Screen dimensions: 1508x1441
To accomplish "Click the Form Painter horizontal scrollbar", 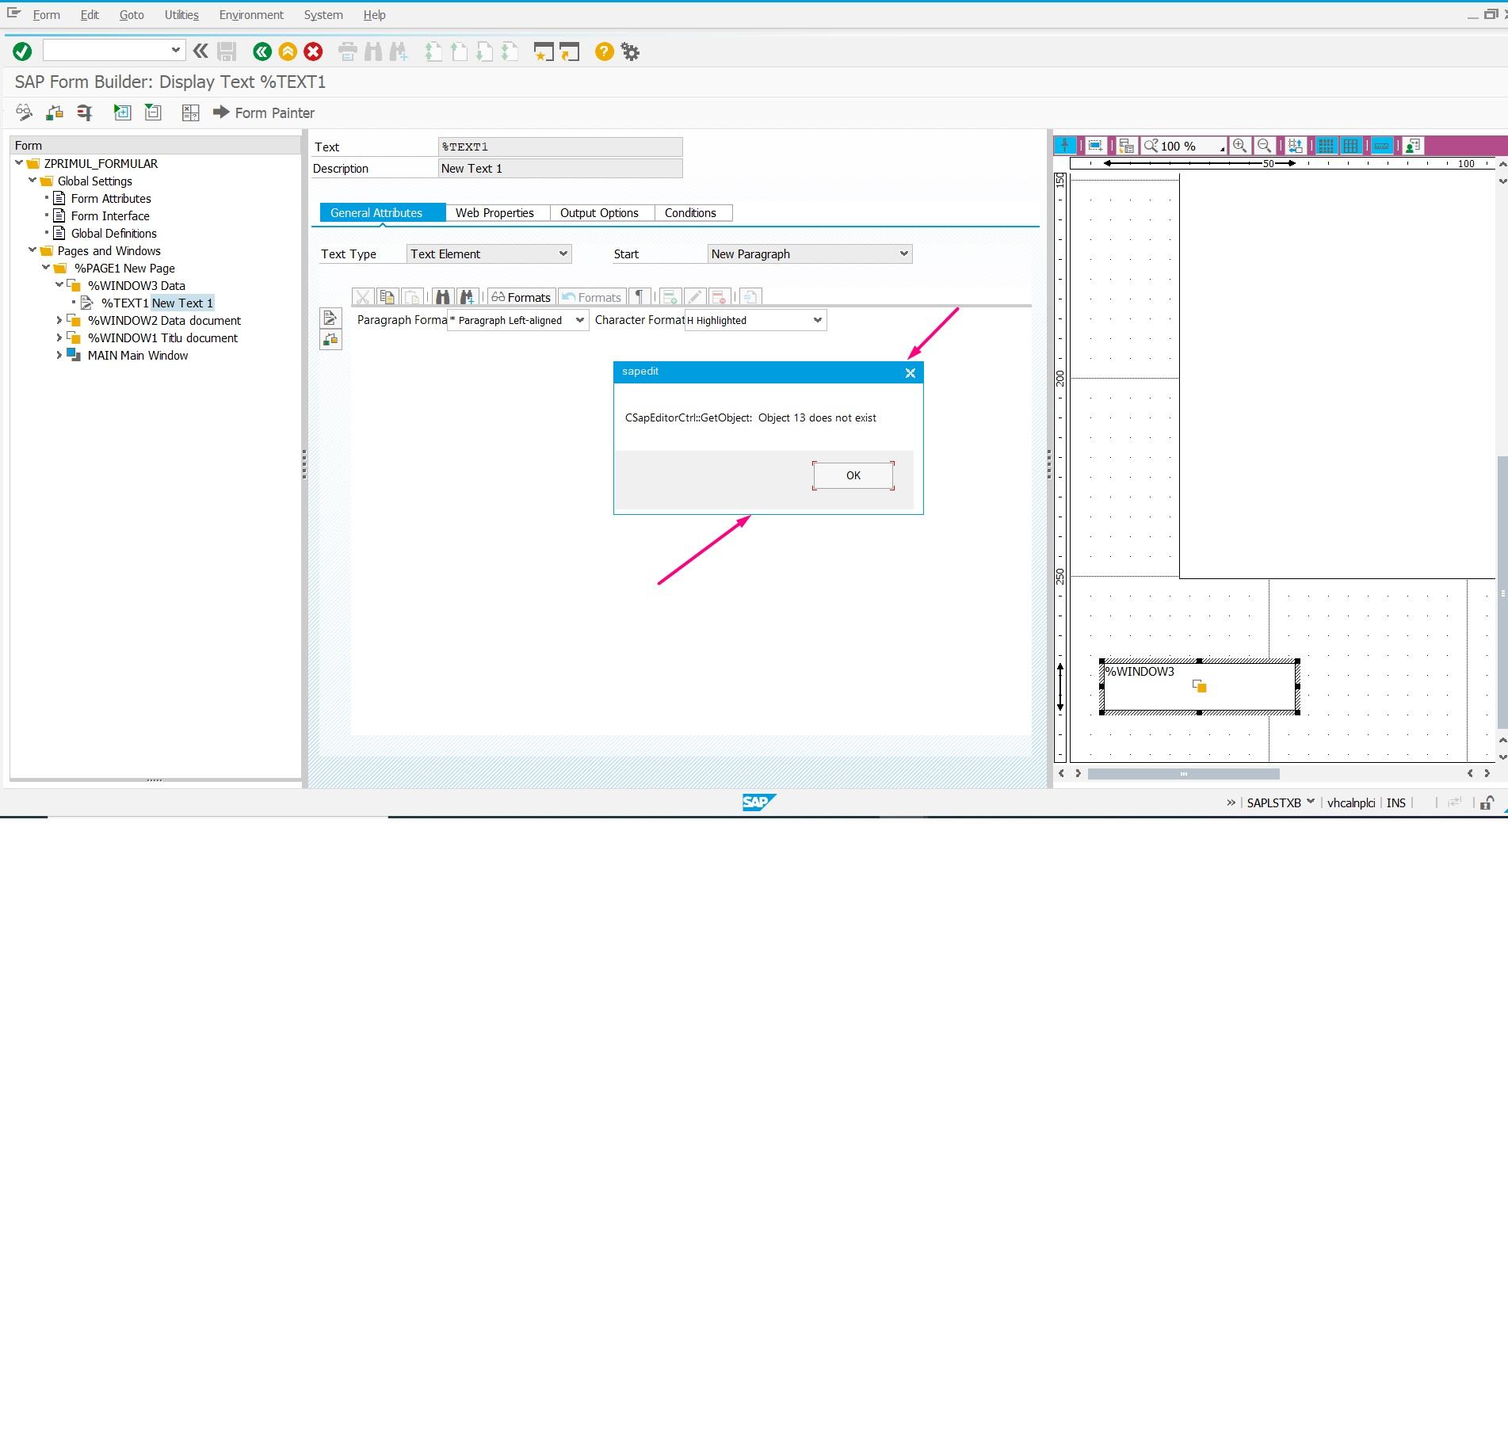I will coord(1183,773).
